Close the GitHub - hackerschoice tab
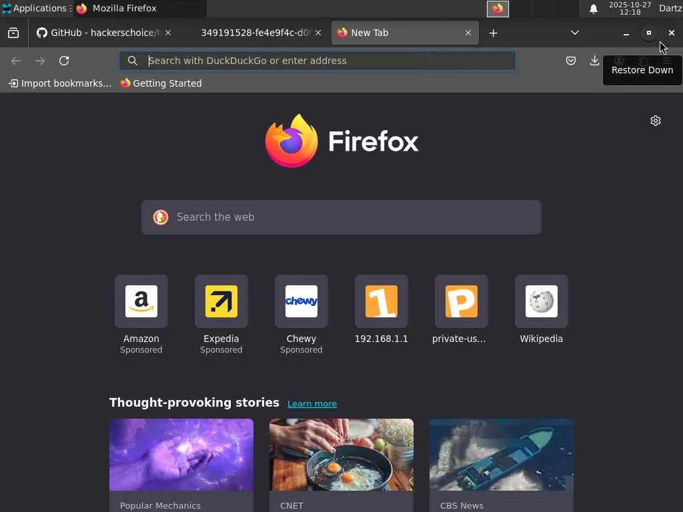 [168, 33]
